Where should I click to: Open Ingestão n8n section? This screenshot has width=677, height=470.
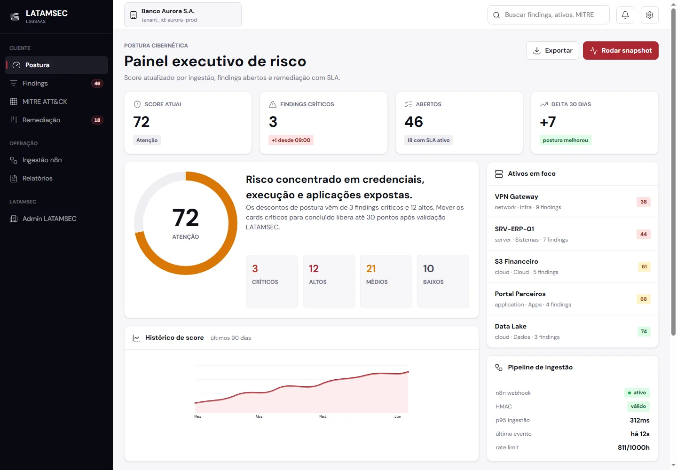pos(56,160)
